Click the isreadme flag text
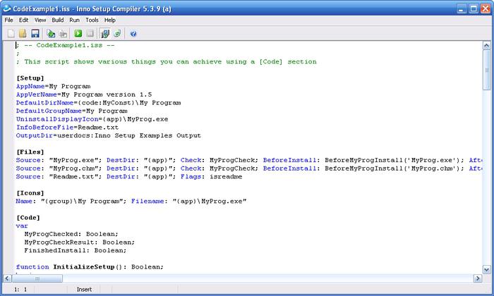The height and width of the screenshot is (296, 494). [x=226, y=176]
